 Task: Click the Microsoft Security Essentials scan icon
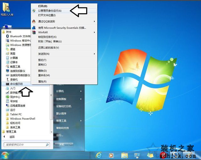[34, 28]
